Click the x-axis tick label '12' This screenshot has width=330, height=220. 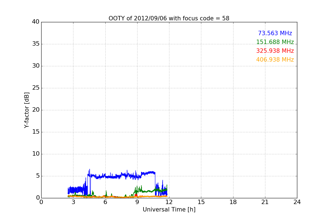pos(169,202)
